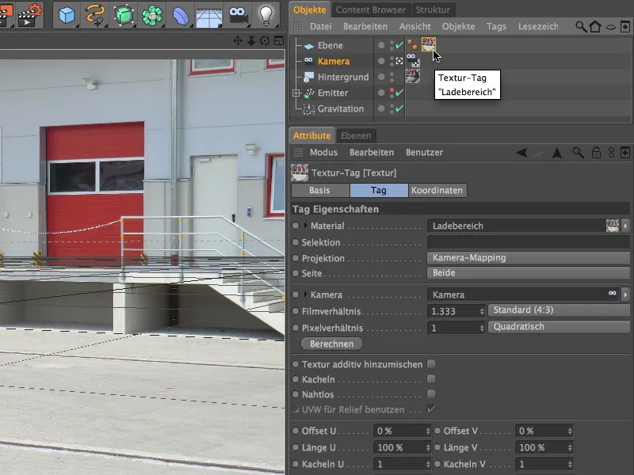
Task: Click the eye filter icon in Objekte manager
Action: [610, 27]
